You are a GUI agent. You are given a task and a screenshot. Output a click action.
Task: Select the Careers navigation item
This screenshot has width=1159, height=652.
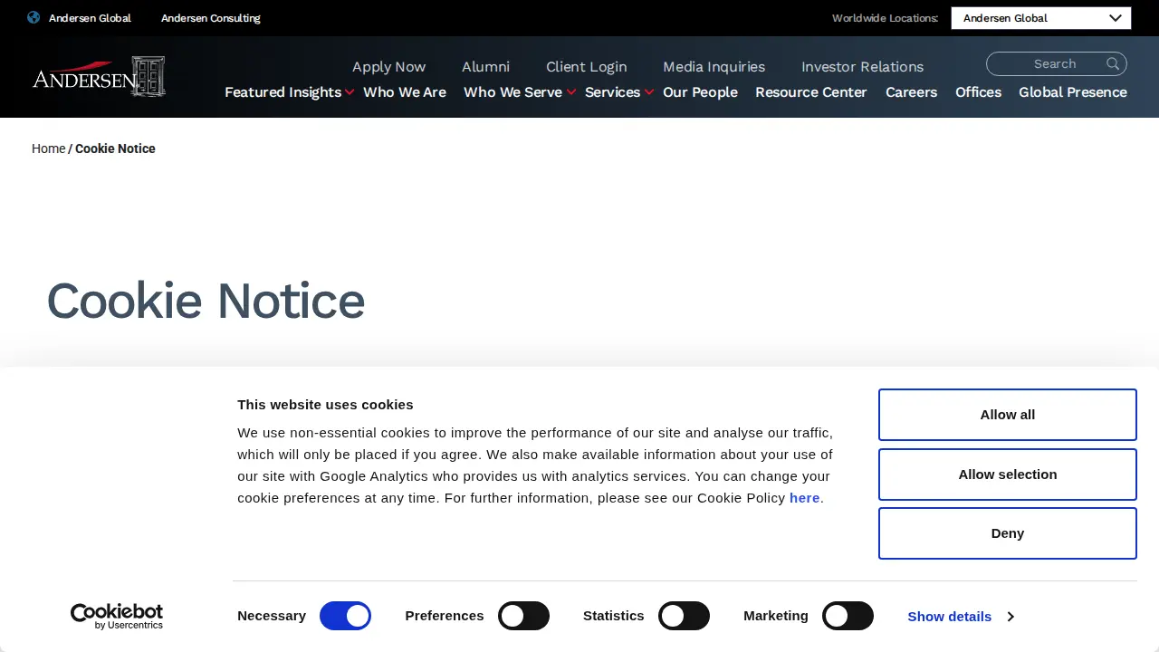tap(911, 92)
